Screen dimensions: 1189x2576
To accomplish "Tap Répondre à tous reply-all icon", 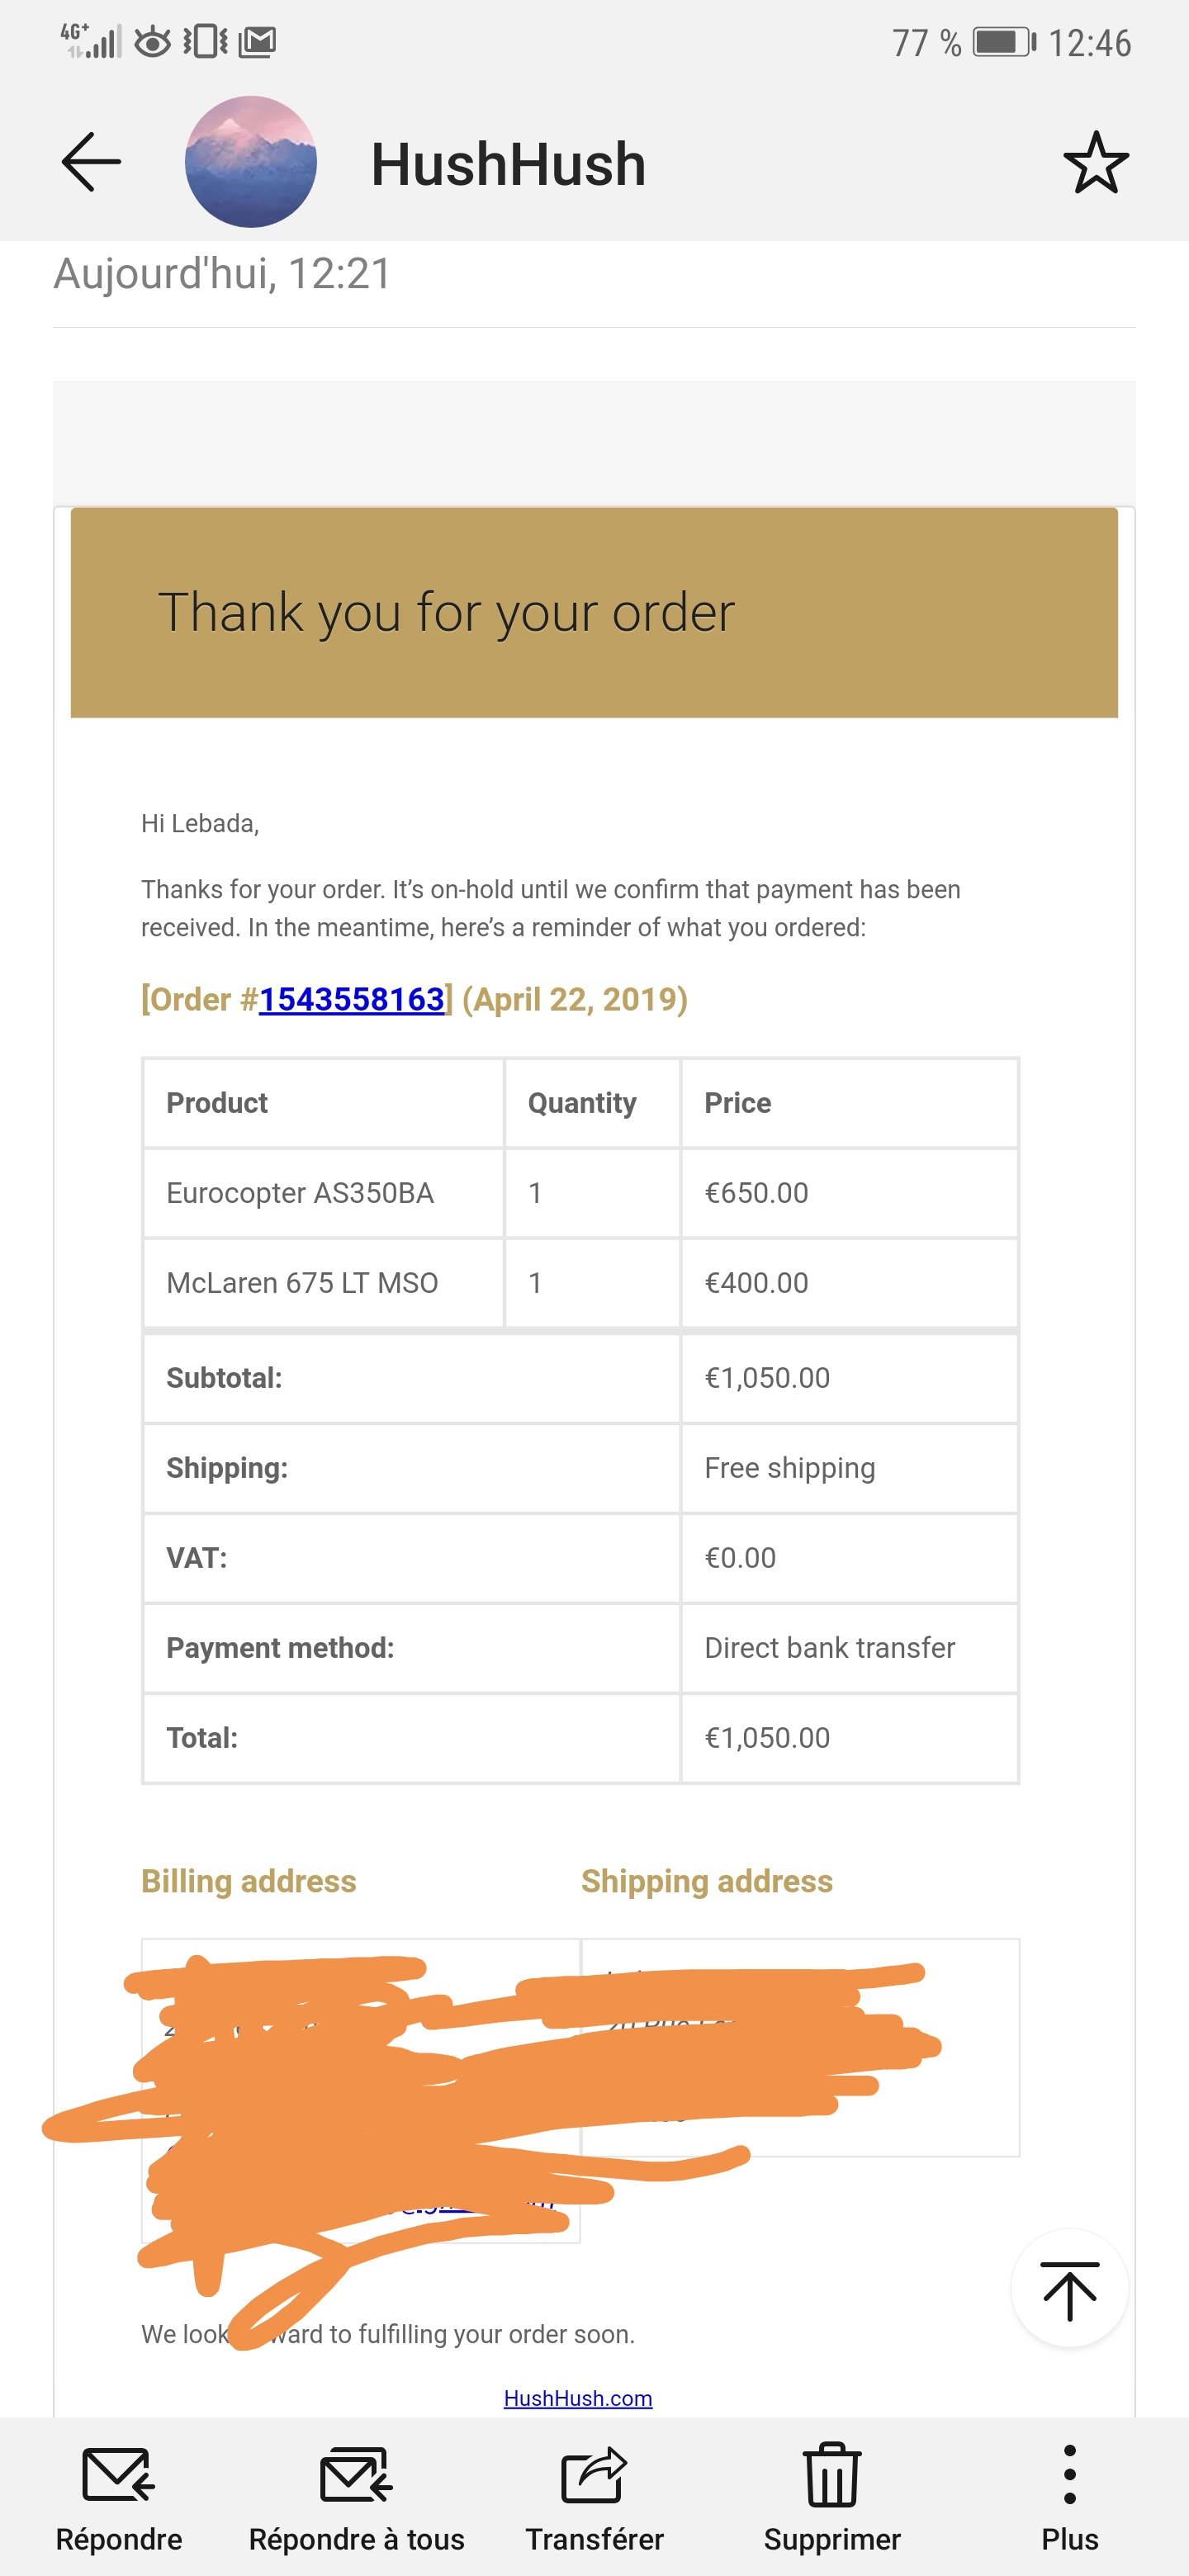I will click(x=356, y=2476).
